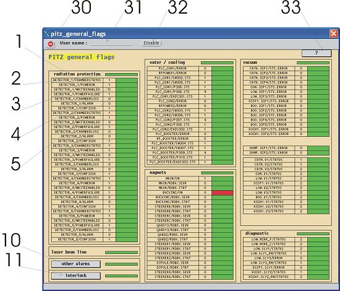Click the red BUCKING/ON status indicator
340x291 pixels.
coord(223,193)
